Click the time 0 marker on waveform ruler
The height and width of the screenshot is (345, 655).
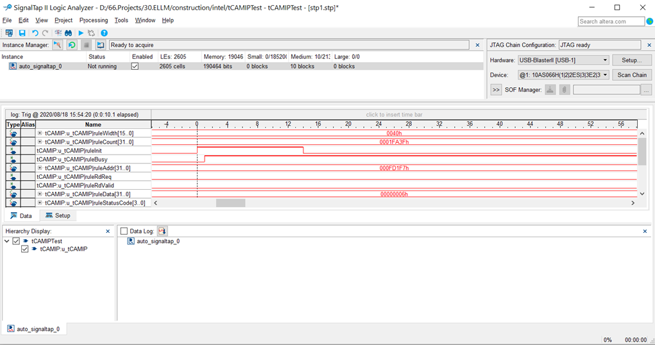(197, 124)
